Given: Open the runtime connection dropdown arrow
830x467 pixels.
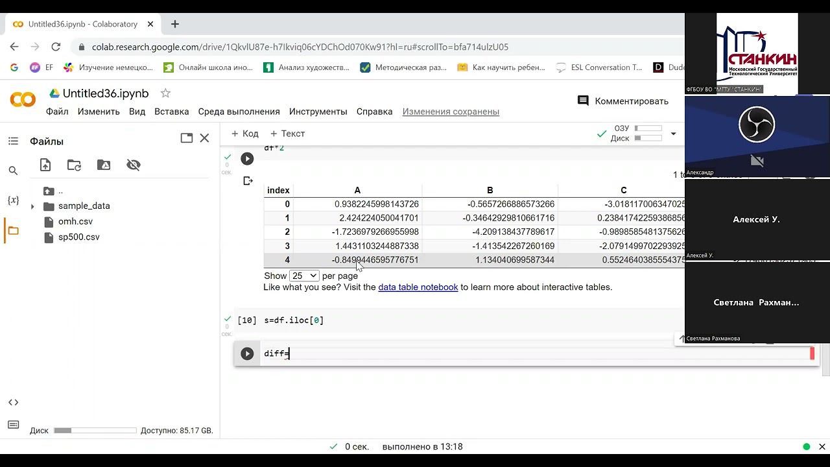Looking at the screenshot, I should coord(673,134).
